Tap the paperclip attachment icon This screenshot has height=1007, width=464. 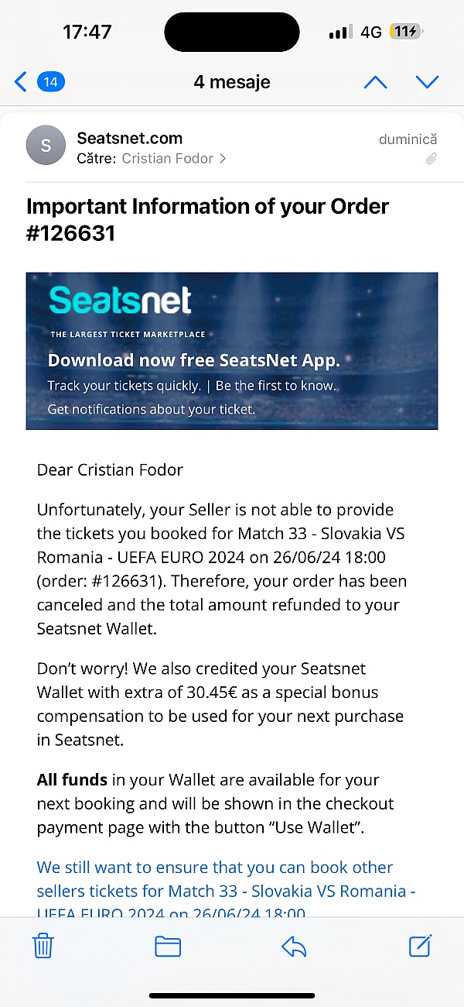[x=432, y=159]
